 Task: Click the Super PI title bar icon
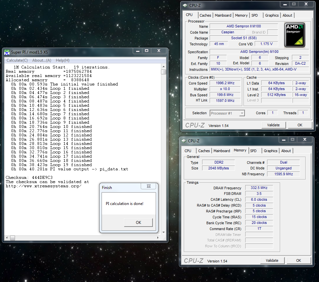tap(7, 52)
